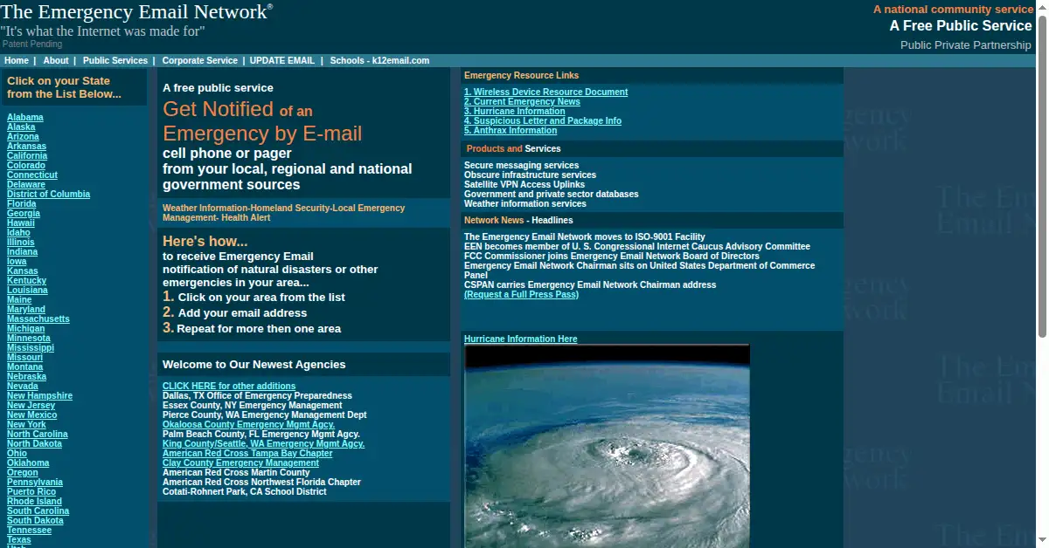Choose Idaho from the list
This screenshot has height=548, width=1049.
pyautogui.click(x=18, y=232)
